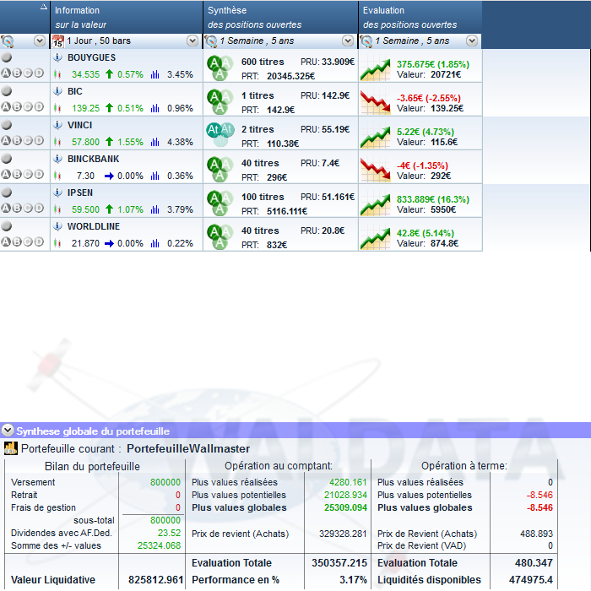This screenshot has width=591, height=591.
Task: Click the magnifier icon in Evaluation column
Action: tap(366, 41)
